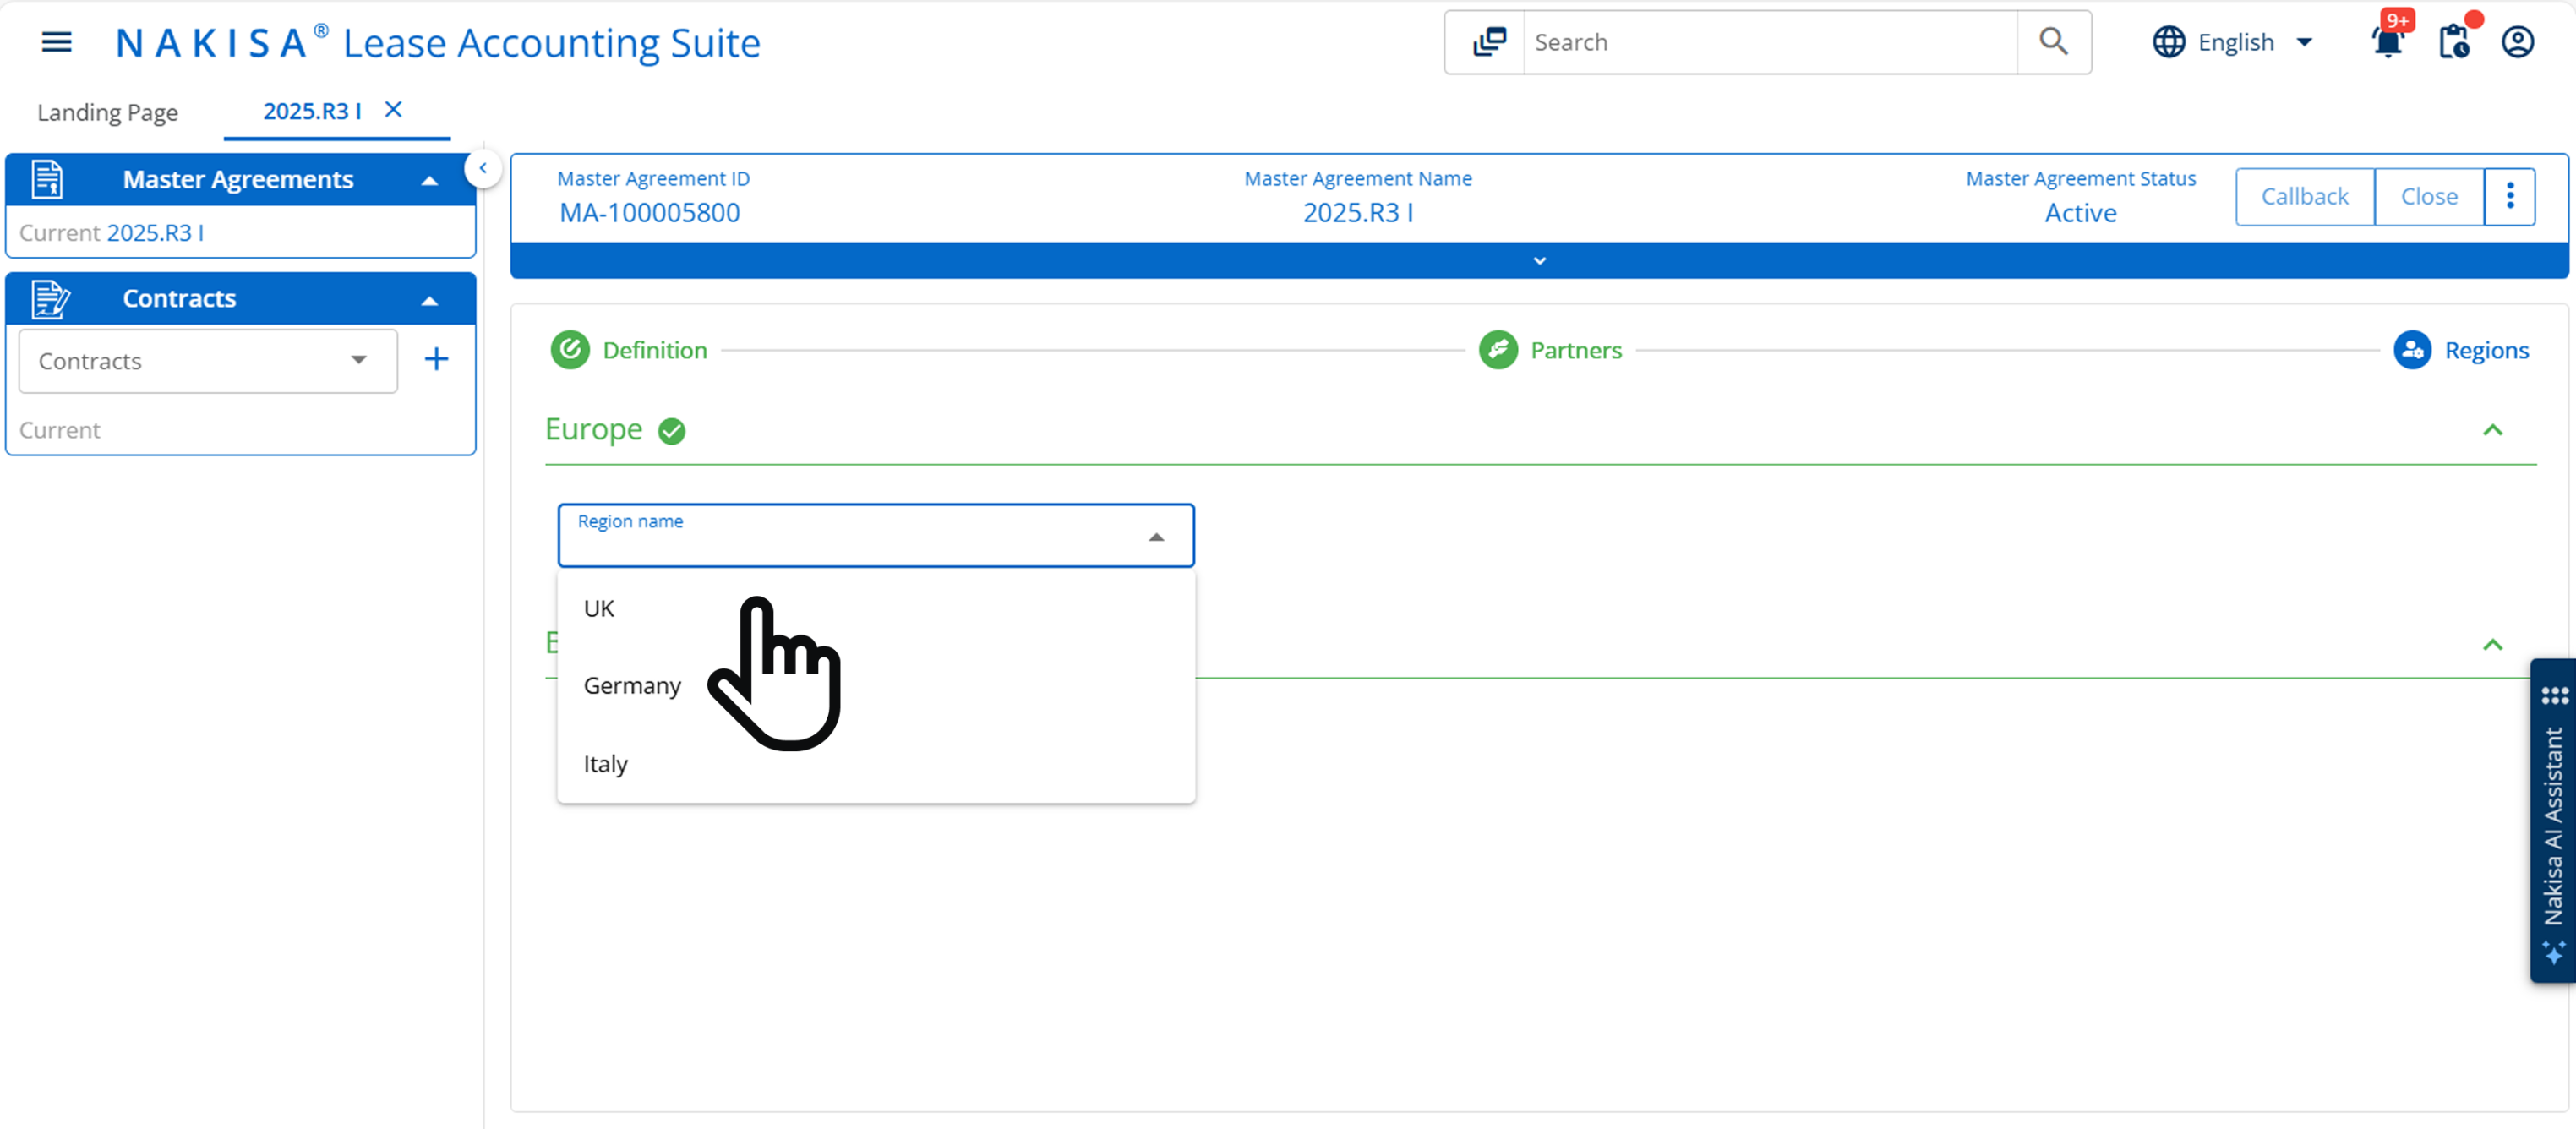Add a new contract with the plus icon

436,360
